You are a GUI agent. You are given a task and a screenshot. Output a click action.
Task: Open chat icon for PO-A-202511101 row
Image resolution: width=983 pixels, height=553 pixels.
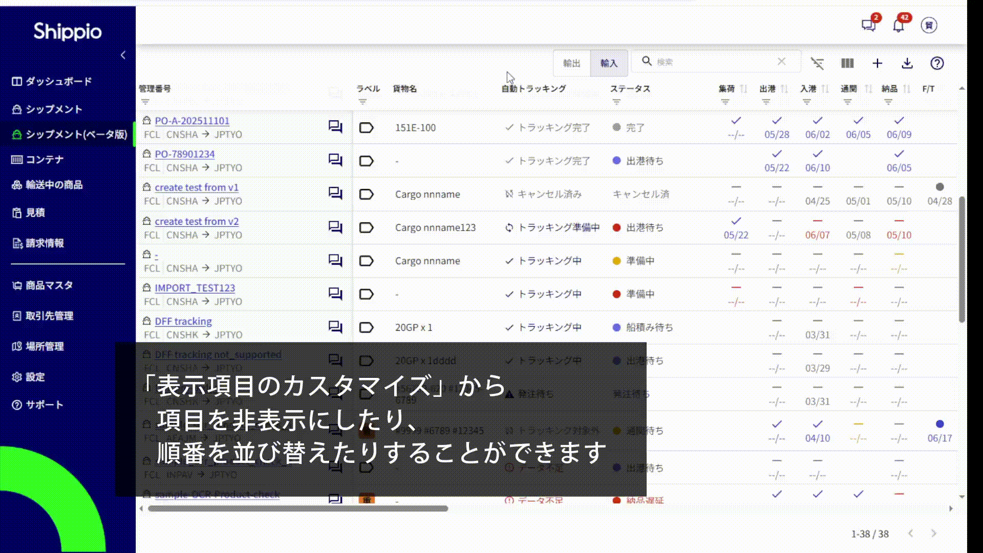point(335,126)
